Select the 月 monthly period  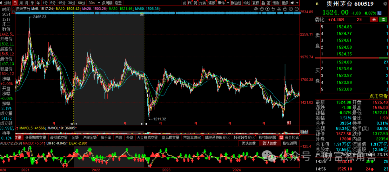(27, 3)
